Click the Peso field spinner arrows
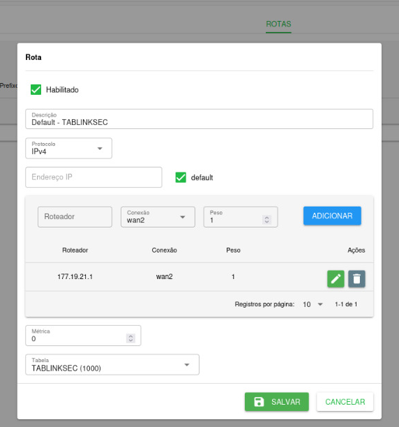This screenshot has height=427, width=399. [266, 220]
